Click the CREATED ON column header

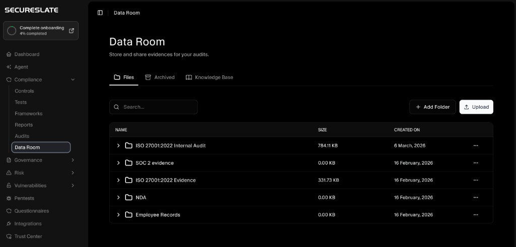coord(407,130)
